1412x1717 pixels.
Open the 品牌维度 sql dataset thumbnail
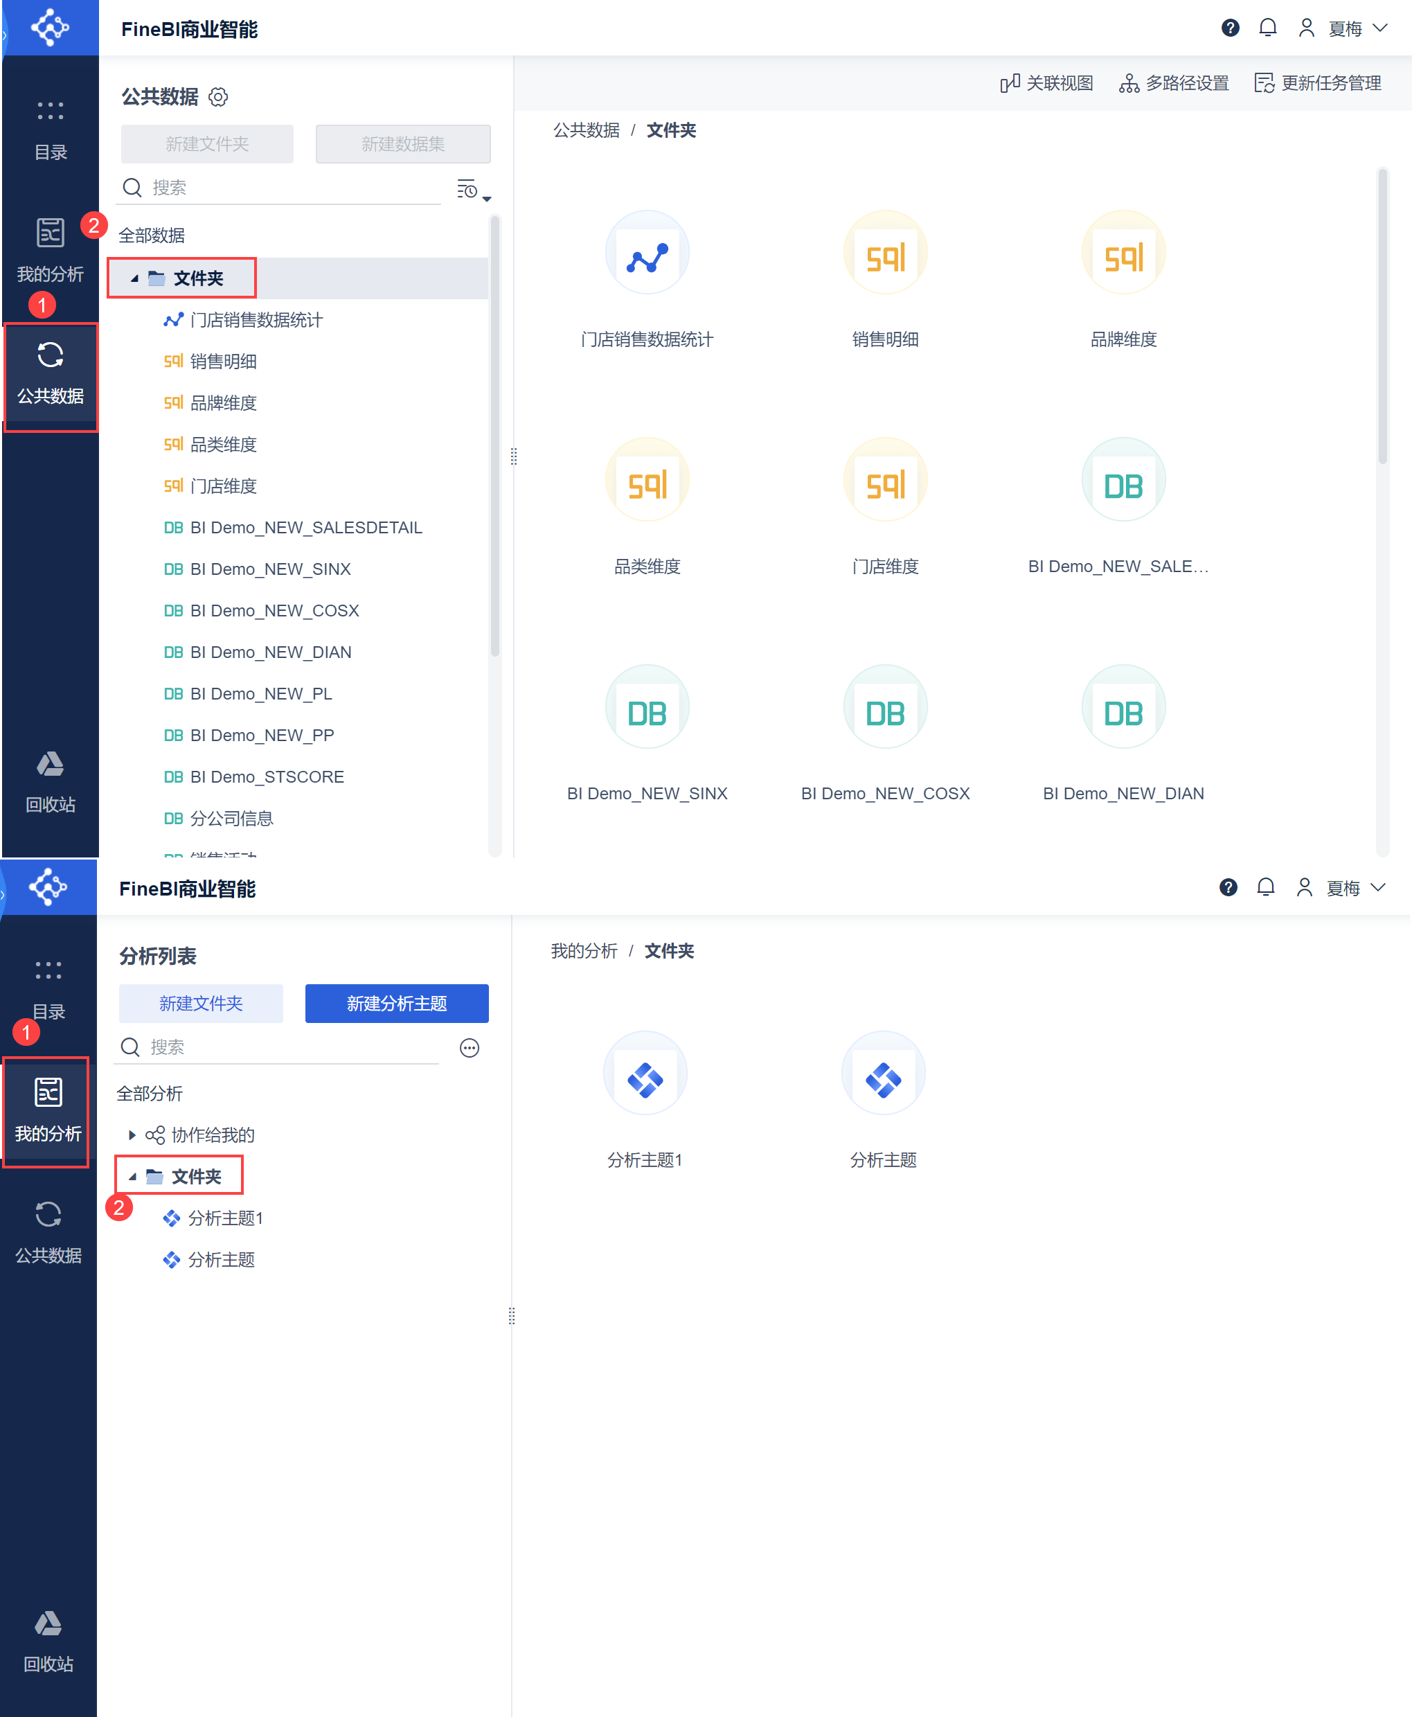pos(1123,253)
